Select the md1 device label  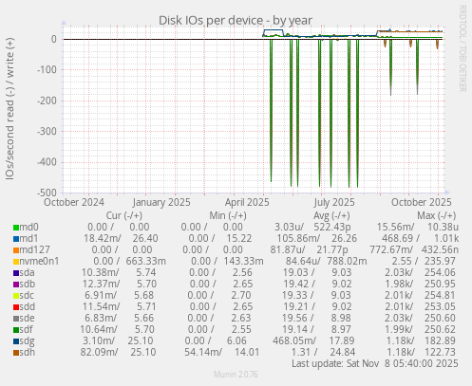pos(28,238)
